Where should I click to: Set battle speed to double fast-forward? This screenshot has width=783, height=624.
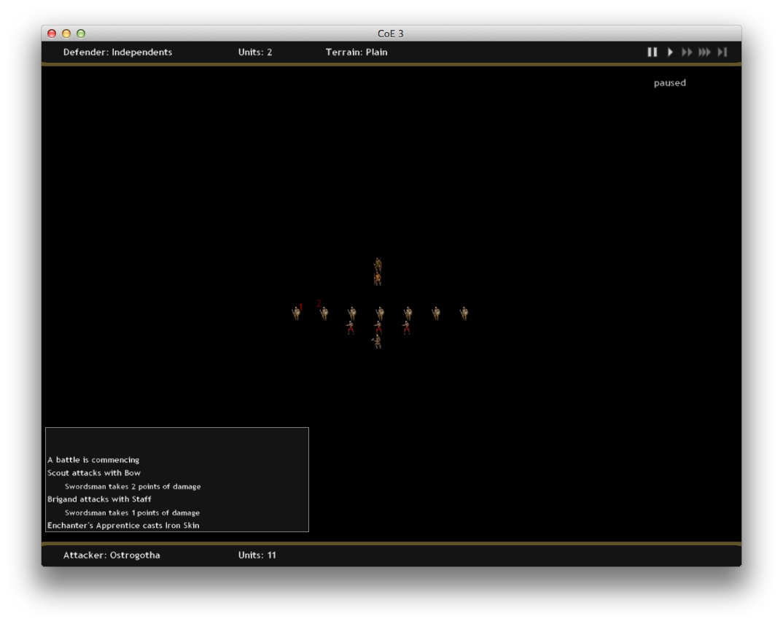coord(687,52)
